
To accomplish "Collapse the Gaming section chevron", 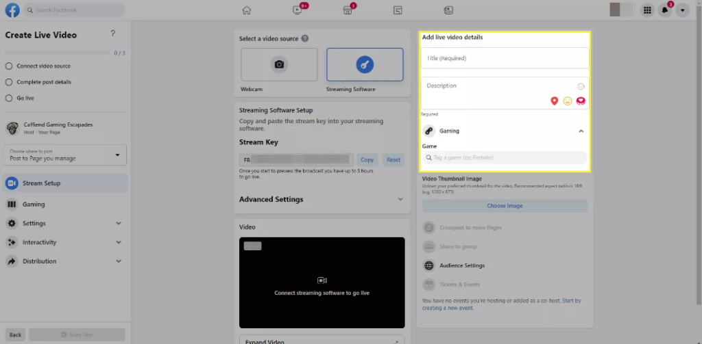I will 581,131.
